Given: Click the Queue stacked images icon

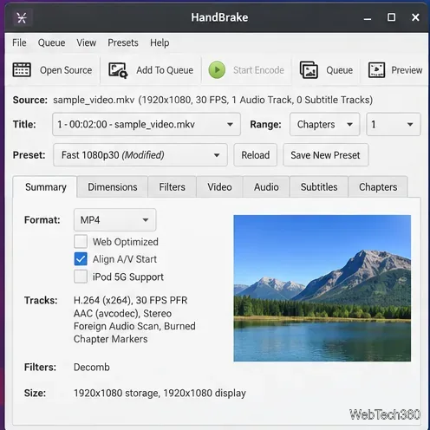Looking at the screenshot, I should [309, 70].
